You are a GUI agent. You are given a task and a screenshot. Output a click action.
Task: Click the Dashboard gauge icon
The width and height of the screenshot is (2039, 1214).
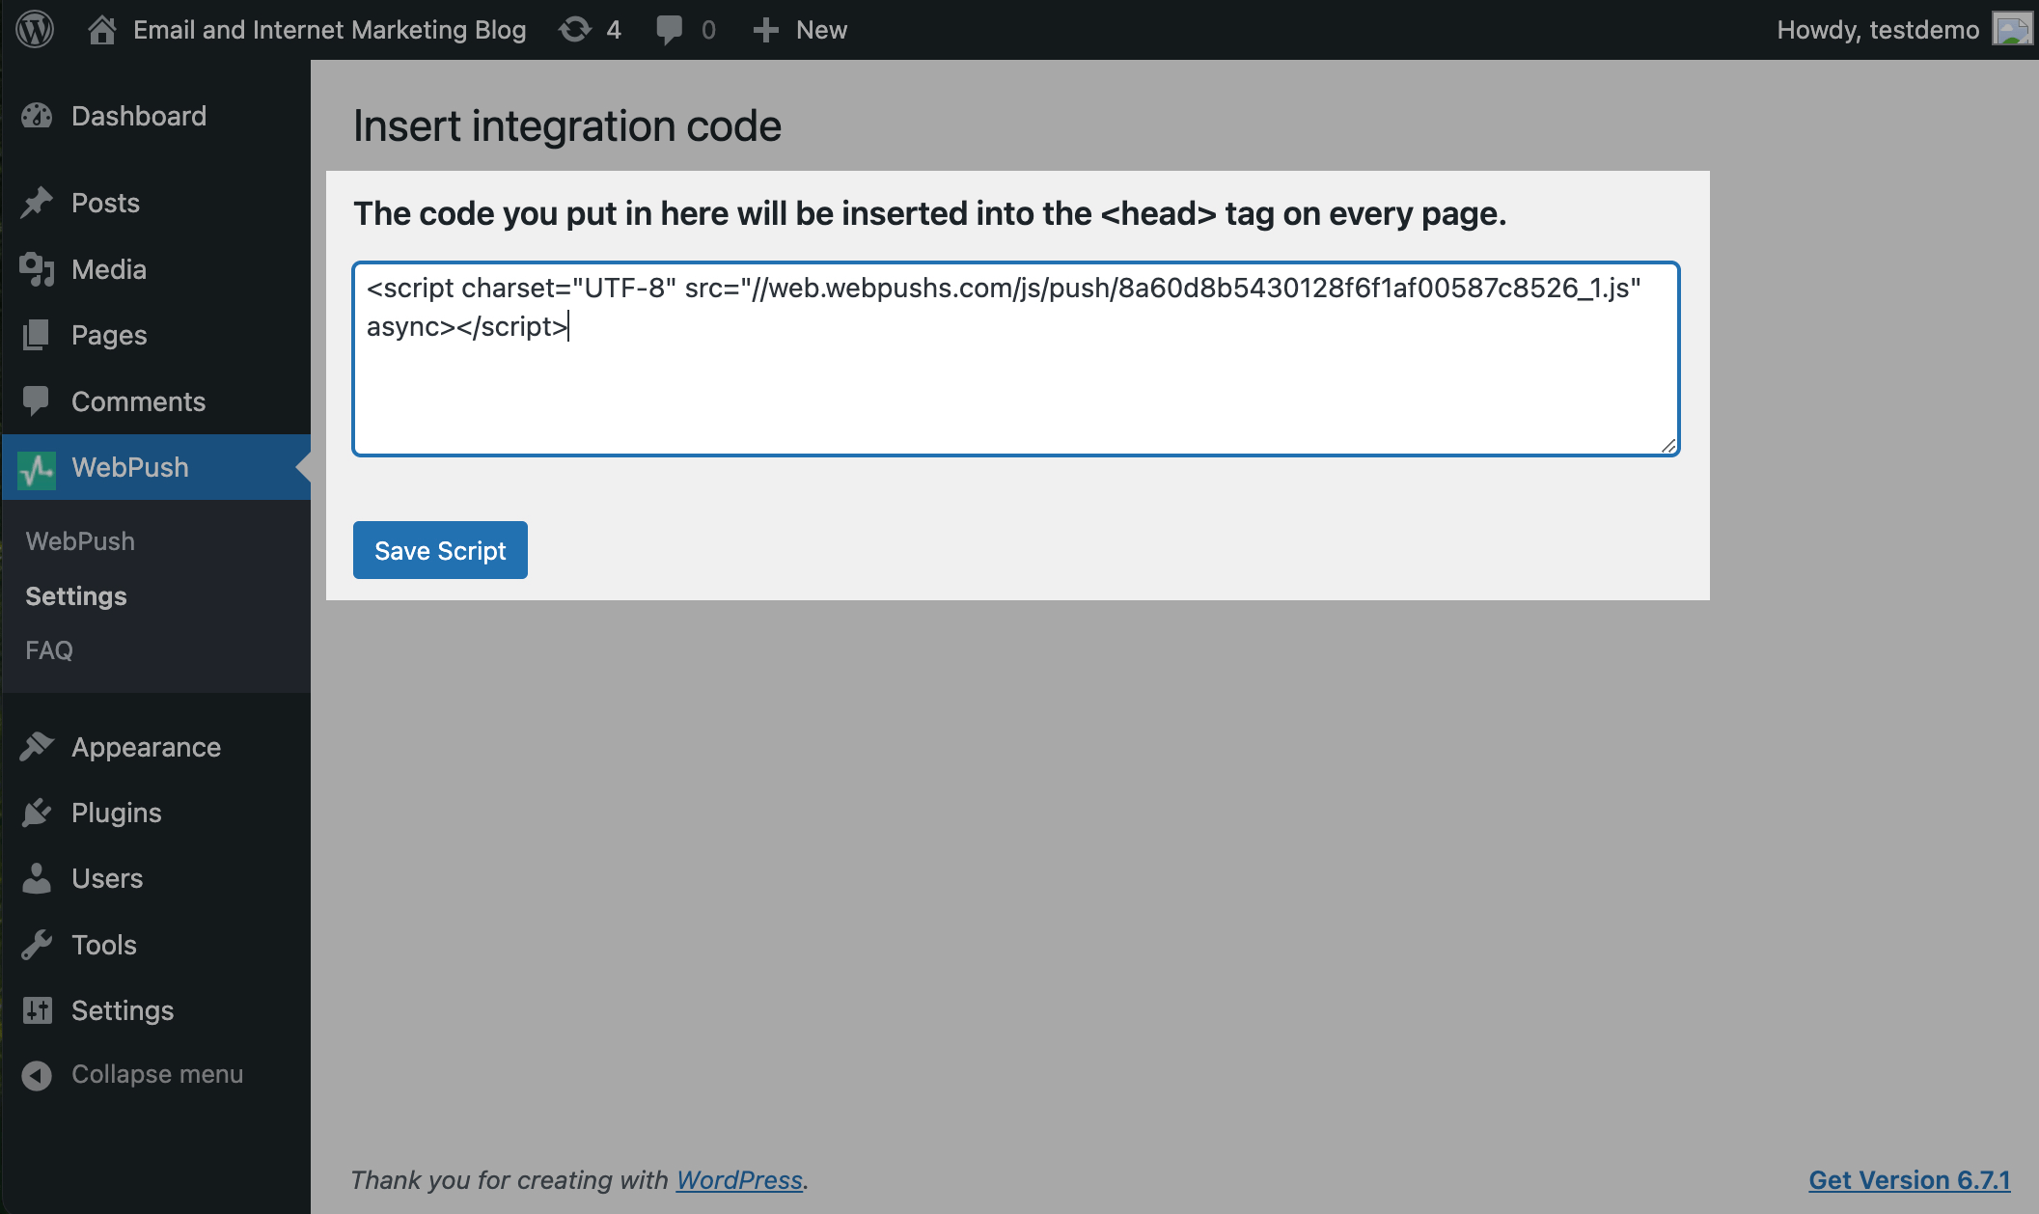coord(37,117)
